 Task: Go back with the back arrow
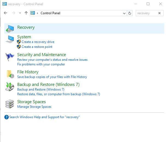click(x=5, y=13)
